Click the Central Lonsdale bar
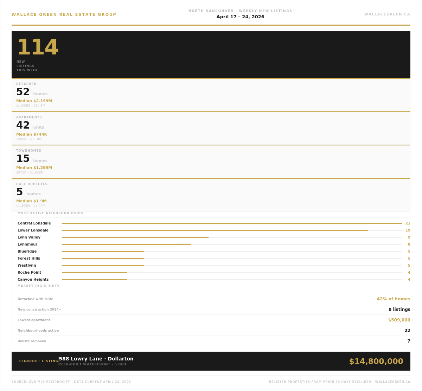The image size is (422, 391). (x=232, y=223)
